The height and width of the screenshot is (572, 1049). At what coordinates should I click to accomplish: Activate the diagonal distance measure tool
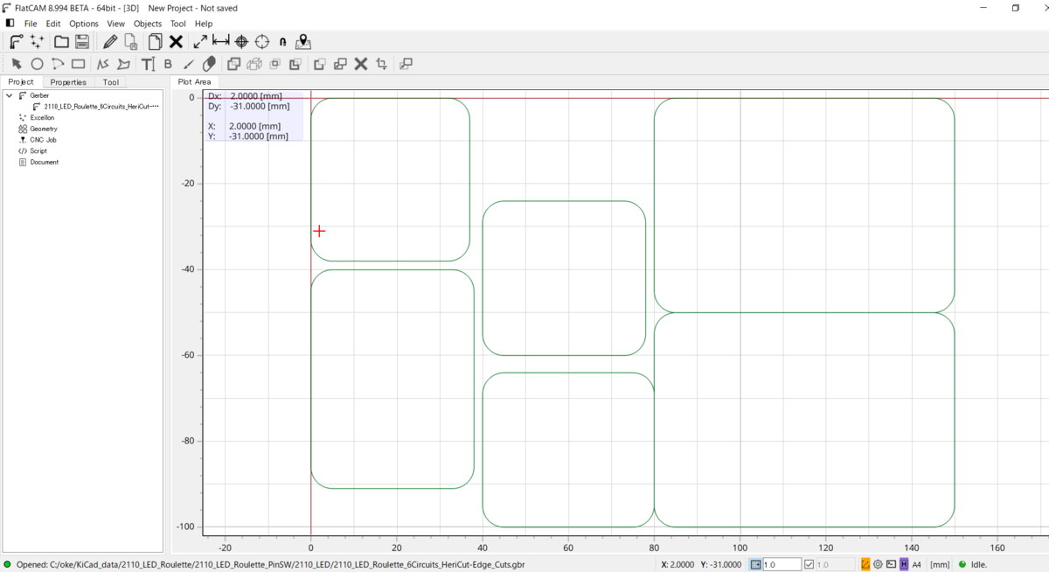[x=200, y=41]
